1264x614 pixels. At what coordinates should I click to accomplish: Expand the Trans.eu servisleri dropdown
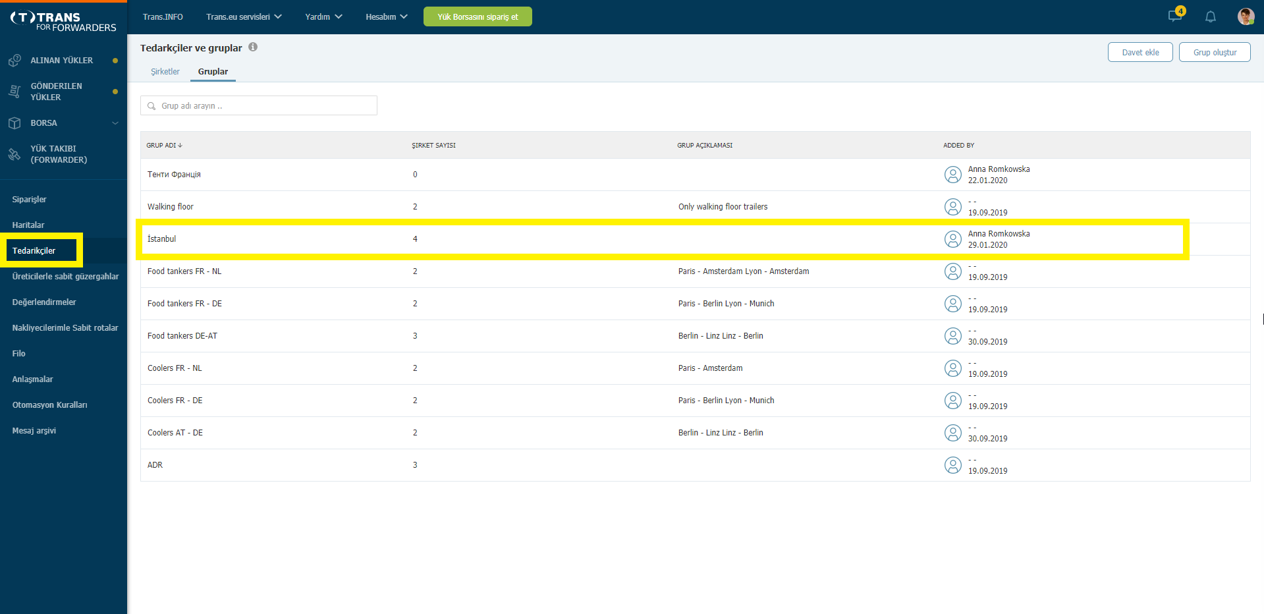[244, 16]
